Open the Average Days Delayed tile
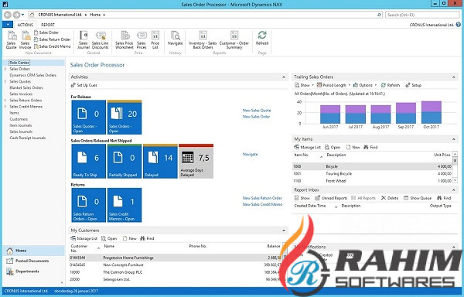This screenshot has height=297, width=464. click(x=196, y=161)
